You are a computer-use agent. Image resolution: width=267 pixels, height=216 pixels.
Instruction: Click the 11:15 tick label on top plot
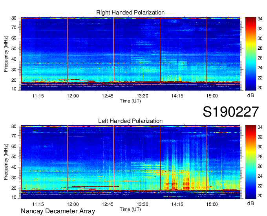[38, 96]
